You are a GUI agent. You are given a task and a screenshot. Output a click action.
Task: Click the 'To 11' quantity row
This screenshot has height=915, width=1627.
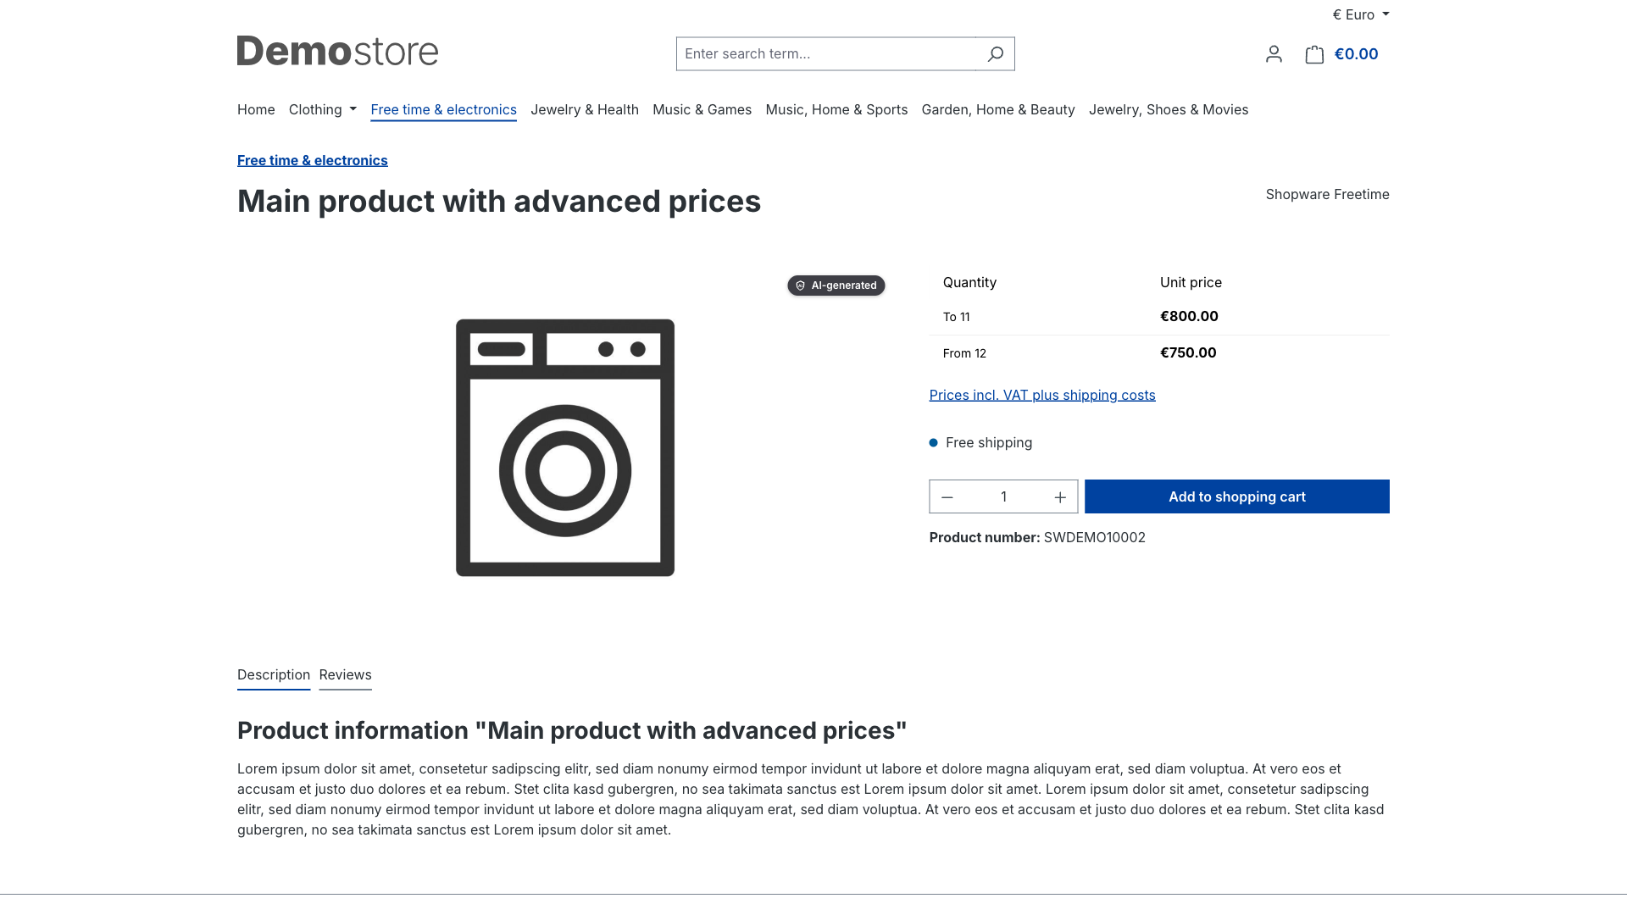pyautogui.click(x=1159, y=317)
